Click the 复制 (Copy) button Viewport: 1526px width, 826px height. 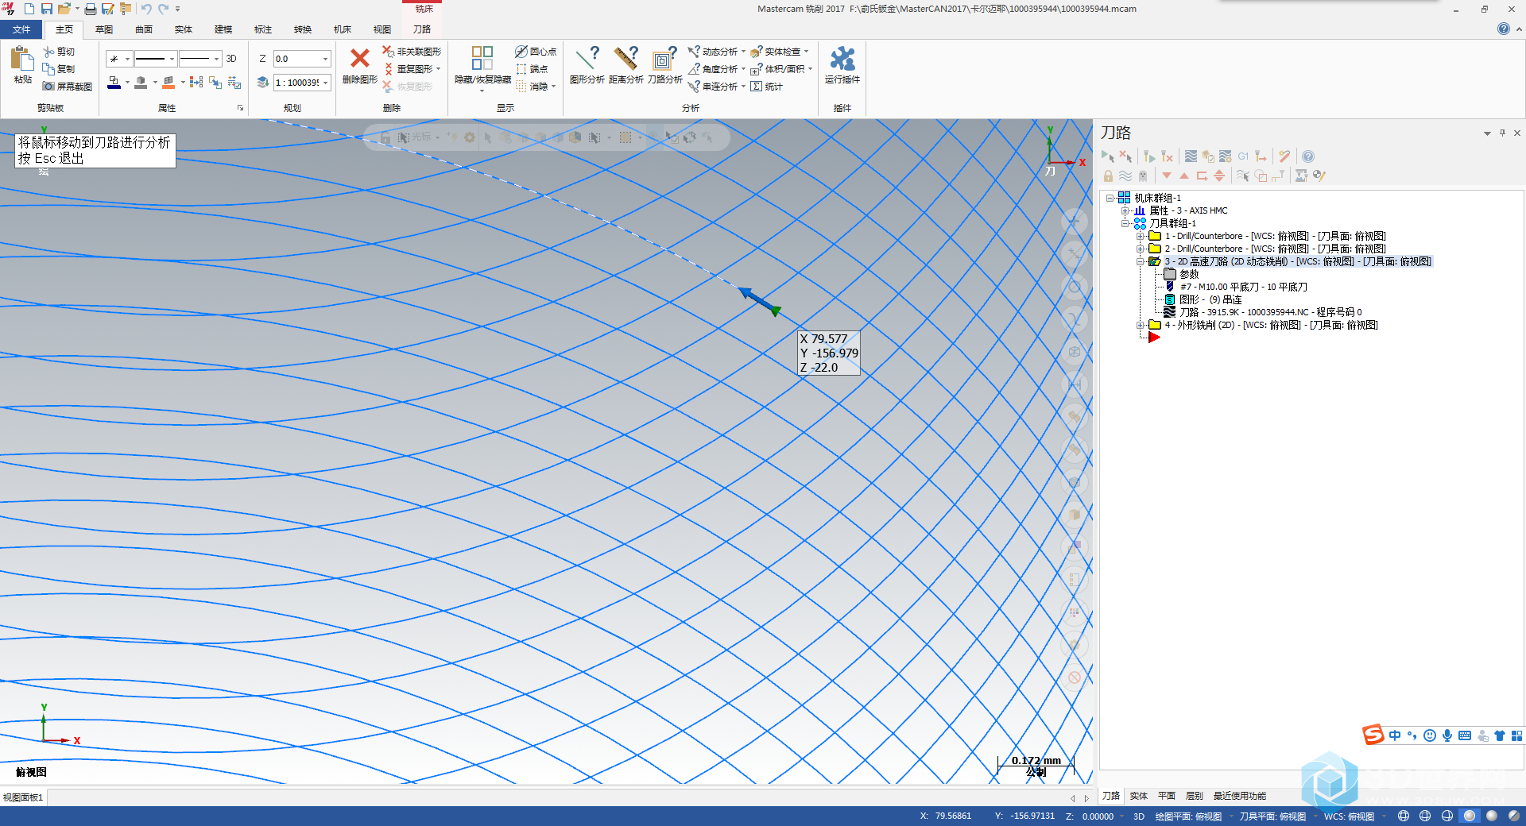tap(59, 69)
